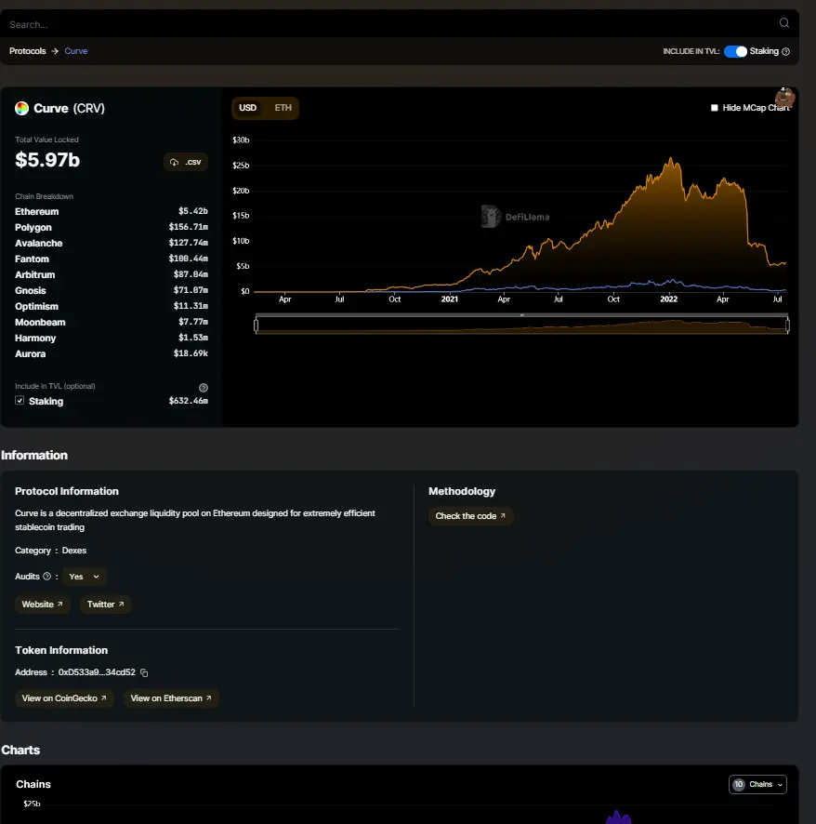Click the Polygon chain row
The width and height of the screenshot is (816, 824).
pos(112,227)
